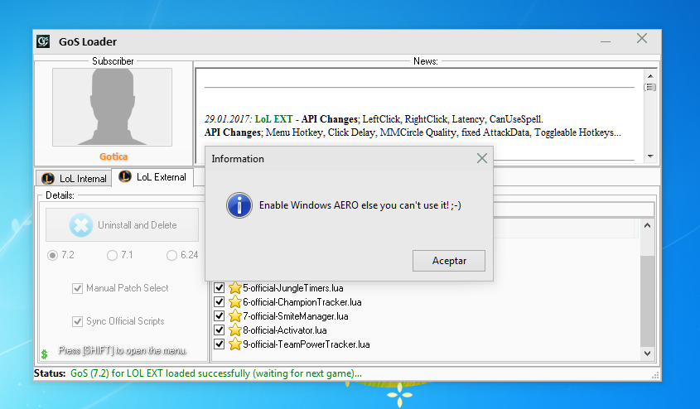Click the star icon next to 5-official-JungleTimers.lua
The height and width of the screenshot is (409, 700).
coord(234,287)
